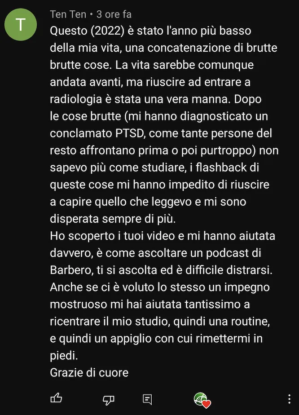Select the creator's green round avatar thumbnail

click(200, 398)
